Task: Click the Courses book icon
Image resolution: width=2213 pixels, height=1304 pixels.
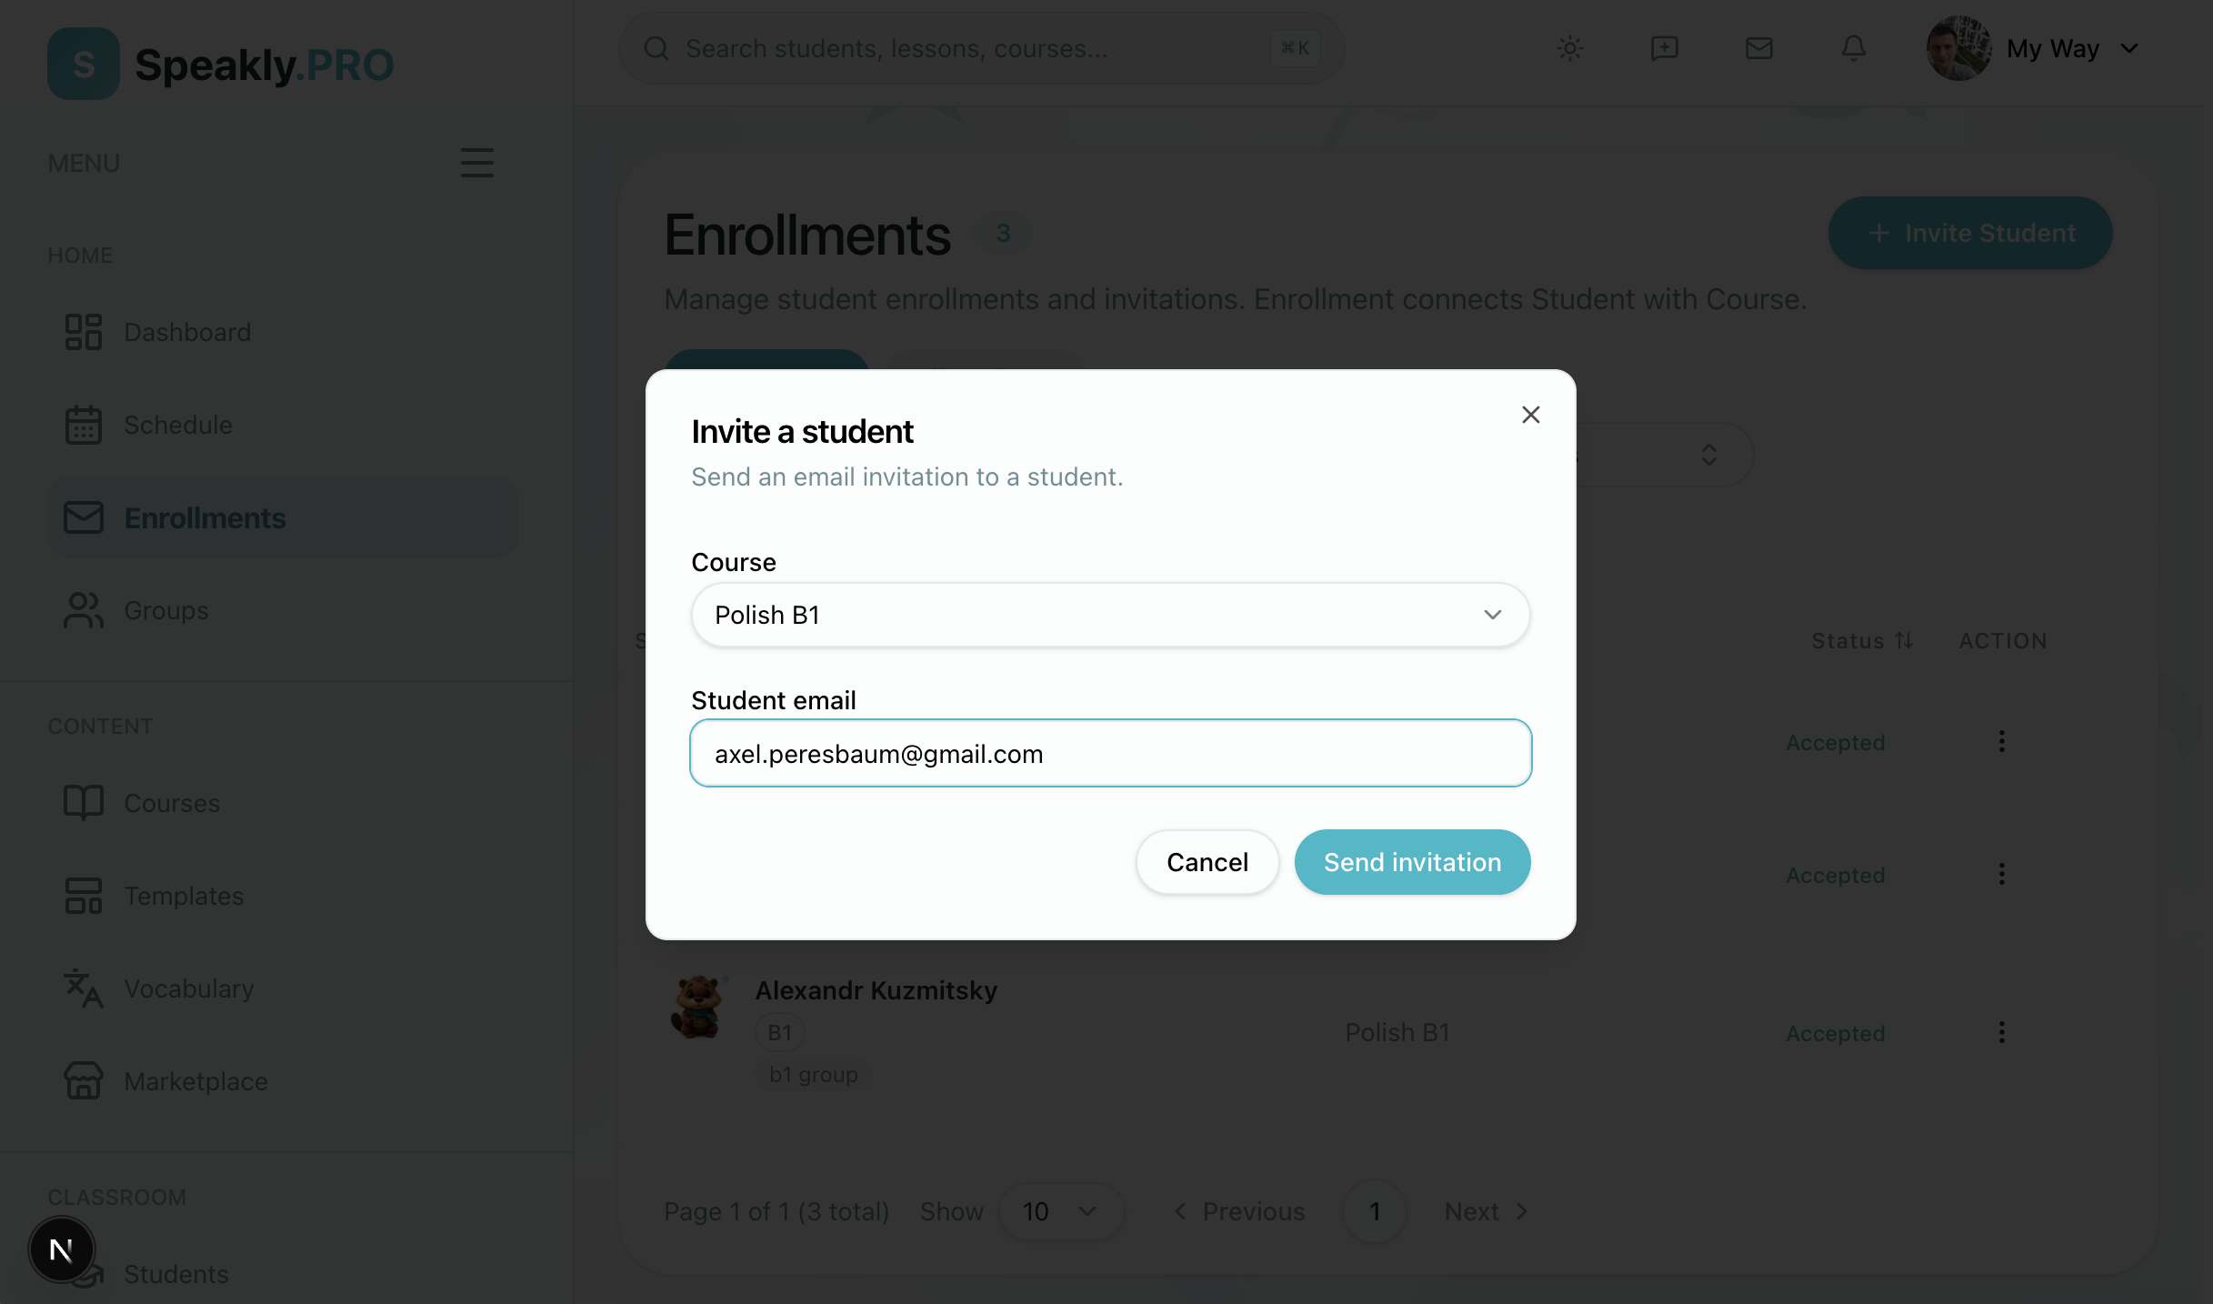Action: [x=84, y=803]
